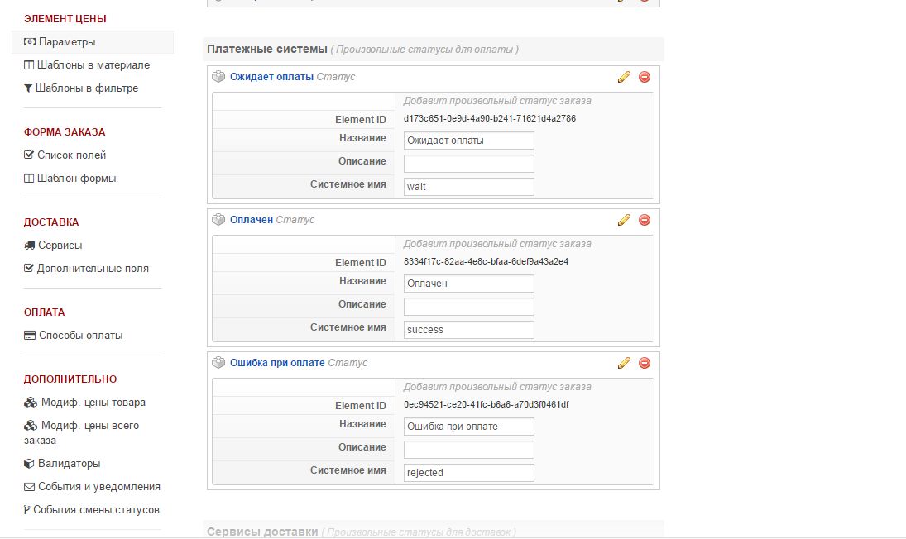Click pencil edit icon for Ошибка при оплате

(624, 363)
